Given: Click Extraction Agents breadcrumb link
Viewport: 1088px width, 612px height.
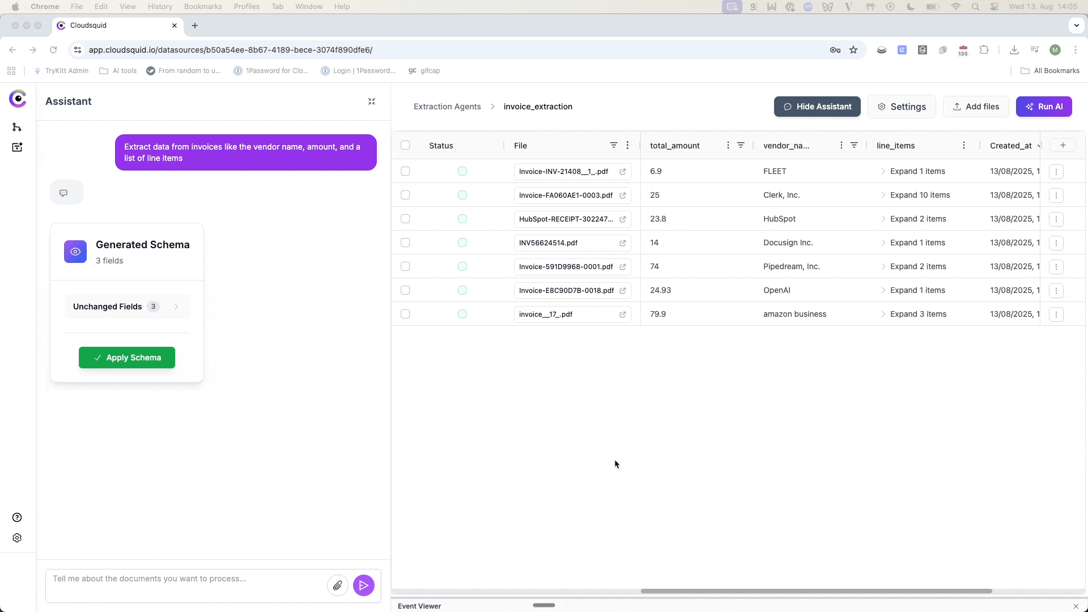Looking at the screenshot, I should [x=447, y=107].
